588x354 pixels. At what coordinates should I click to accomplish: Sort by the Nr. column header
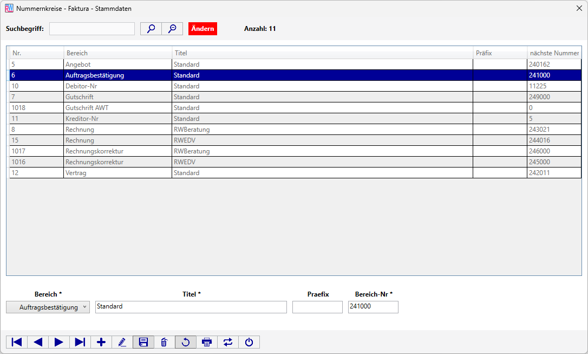click(37, 53)
